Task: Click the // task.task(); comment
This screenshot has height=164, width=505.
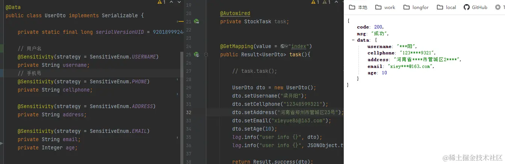Action: tap(255, 71)
